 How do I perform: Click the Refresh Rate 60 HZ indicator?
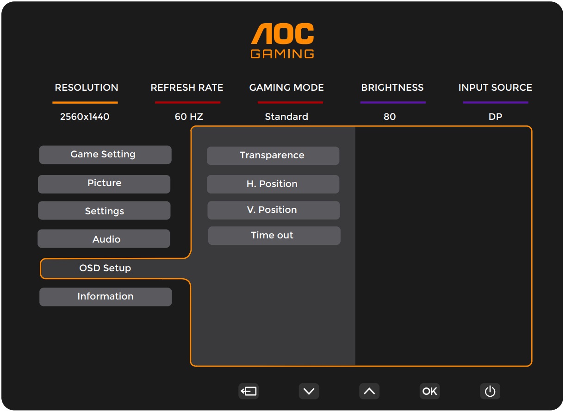(188, 117)
